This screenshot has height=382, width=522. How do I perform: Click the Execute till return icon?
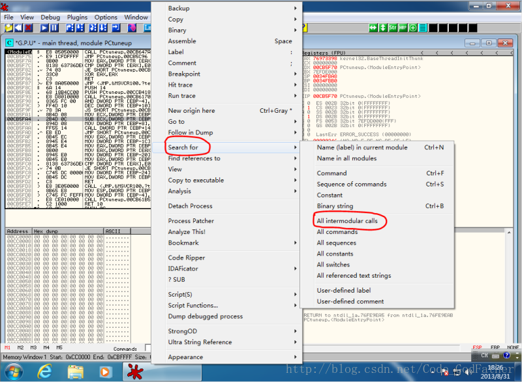coord(116,28)
